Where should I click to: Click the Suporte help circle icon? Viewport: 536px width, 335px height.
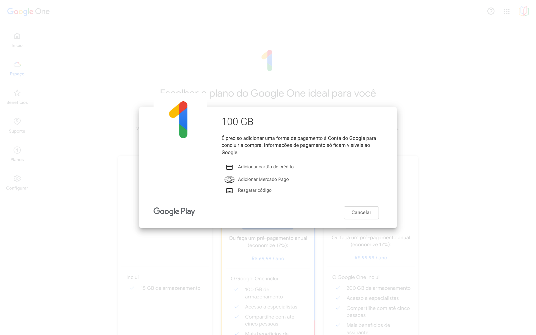coord(17,121)
